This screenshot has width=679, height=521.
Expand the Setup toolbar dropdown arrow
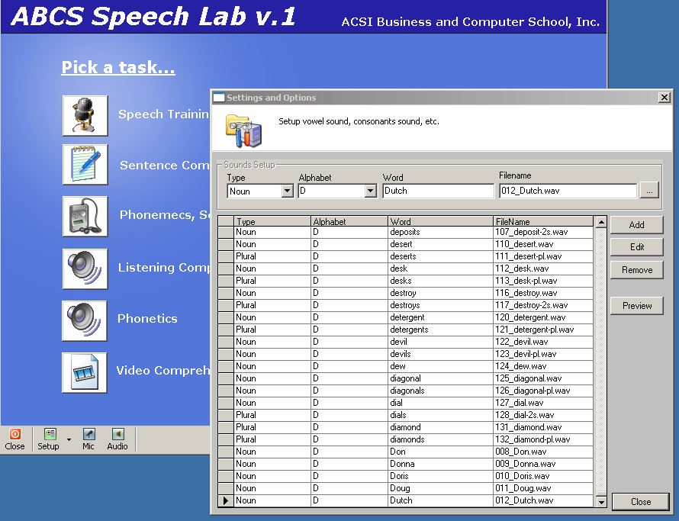tap(69, 440)
